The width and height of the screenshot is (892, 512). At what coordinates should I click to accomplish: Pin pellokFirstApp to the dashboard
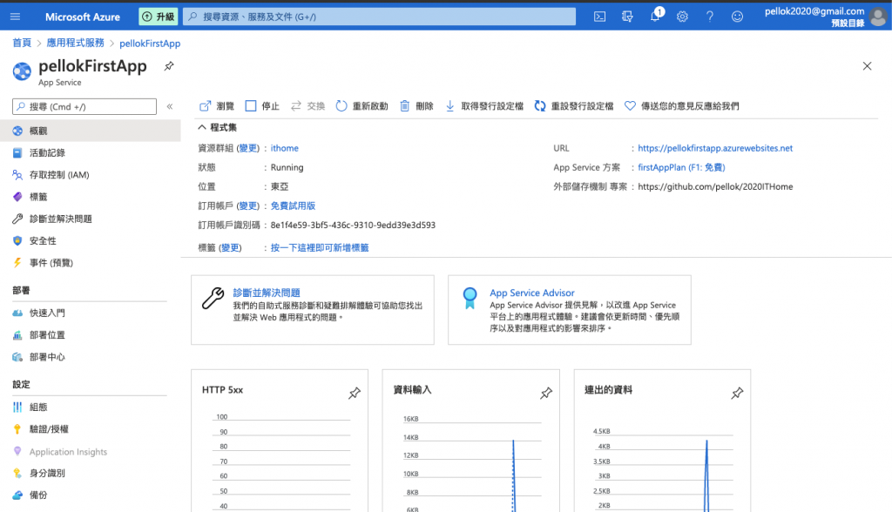click(x=169, y=66)
